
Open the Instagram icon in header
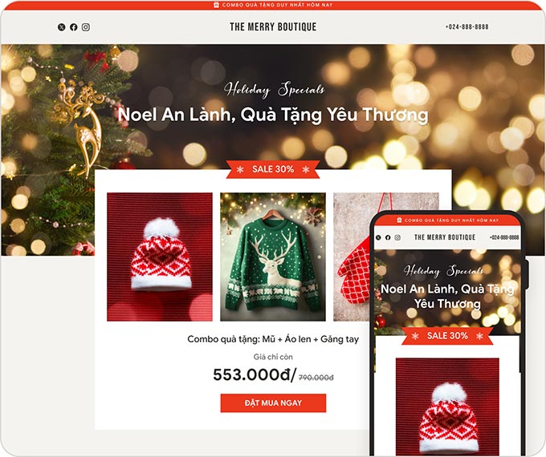pyautogui.click(x=86, y=27)
